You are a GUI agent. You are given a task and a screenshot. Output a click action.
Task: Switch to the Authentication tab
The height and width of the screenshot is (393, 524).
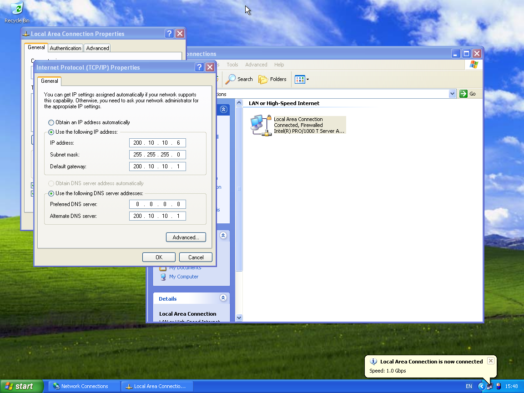click(65, 48)
